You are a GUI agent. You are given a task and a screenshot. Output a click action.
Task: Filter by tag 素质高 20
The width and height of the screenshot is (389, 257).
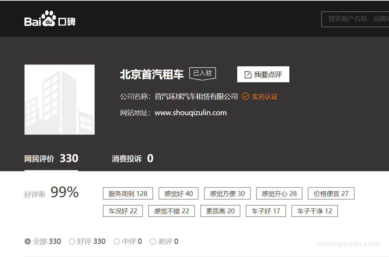pyautogui.click(x=220, y=211)
